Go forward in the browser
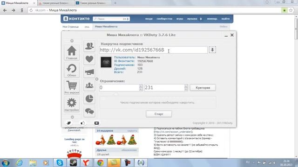The height and width of the screenshot is (167, 298). [x=14, y=10]
